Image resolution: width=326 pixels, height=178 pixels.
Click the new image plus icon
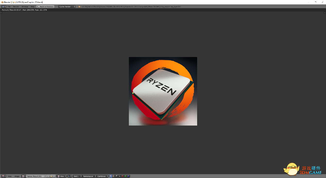[48, 176]
